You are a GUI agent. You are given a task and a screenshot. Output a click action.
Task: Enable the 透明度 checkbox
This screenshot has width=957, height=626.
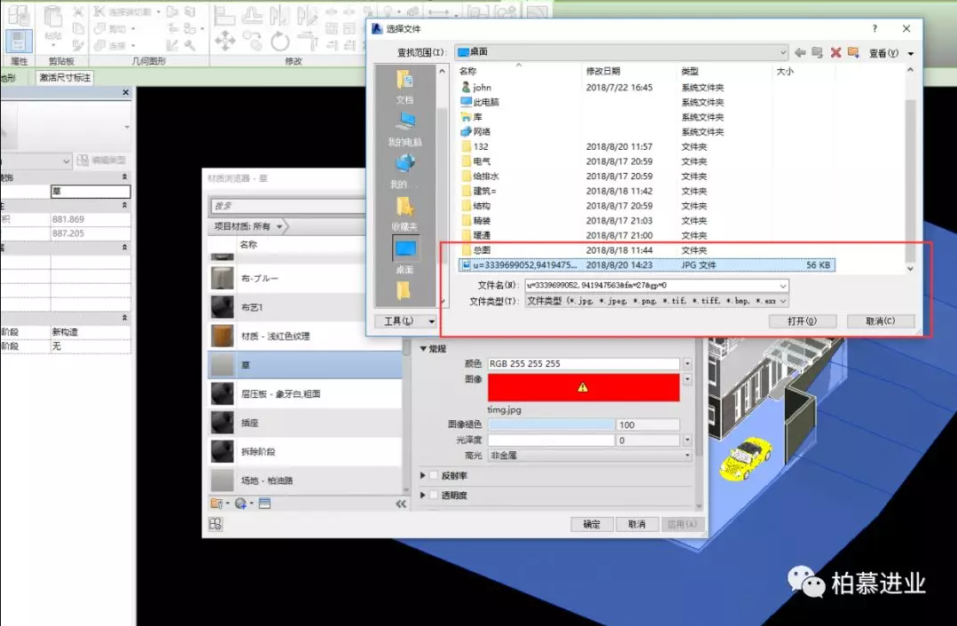pyautogui.click(x=434, y=495)
